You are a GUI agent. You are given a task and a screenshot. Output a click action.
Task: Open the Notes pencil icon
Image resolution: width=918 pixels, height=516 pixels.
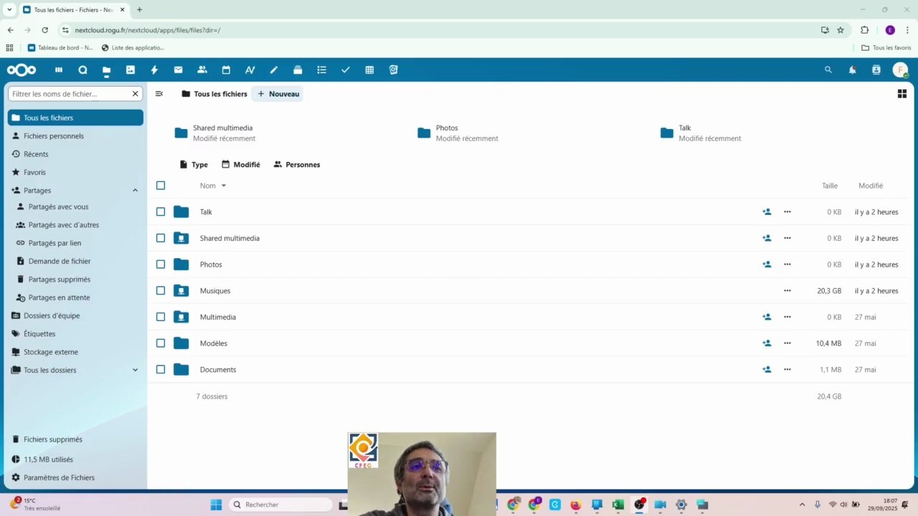tap(274, 70)
